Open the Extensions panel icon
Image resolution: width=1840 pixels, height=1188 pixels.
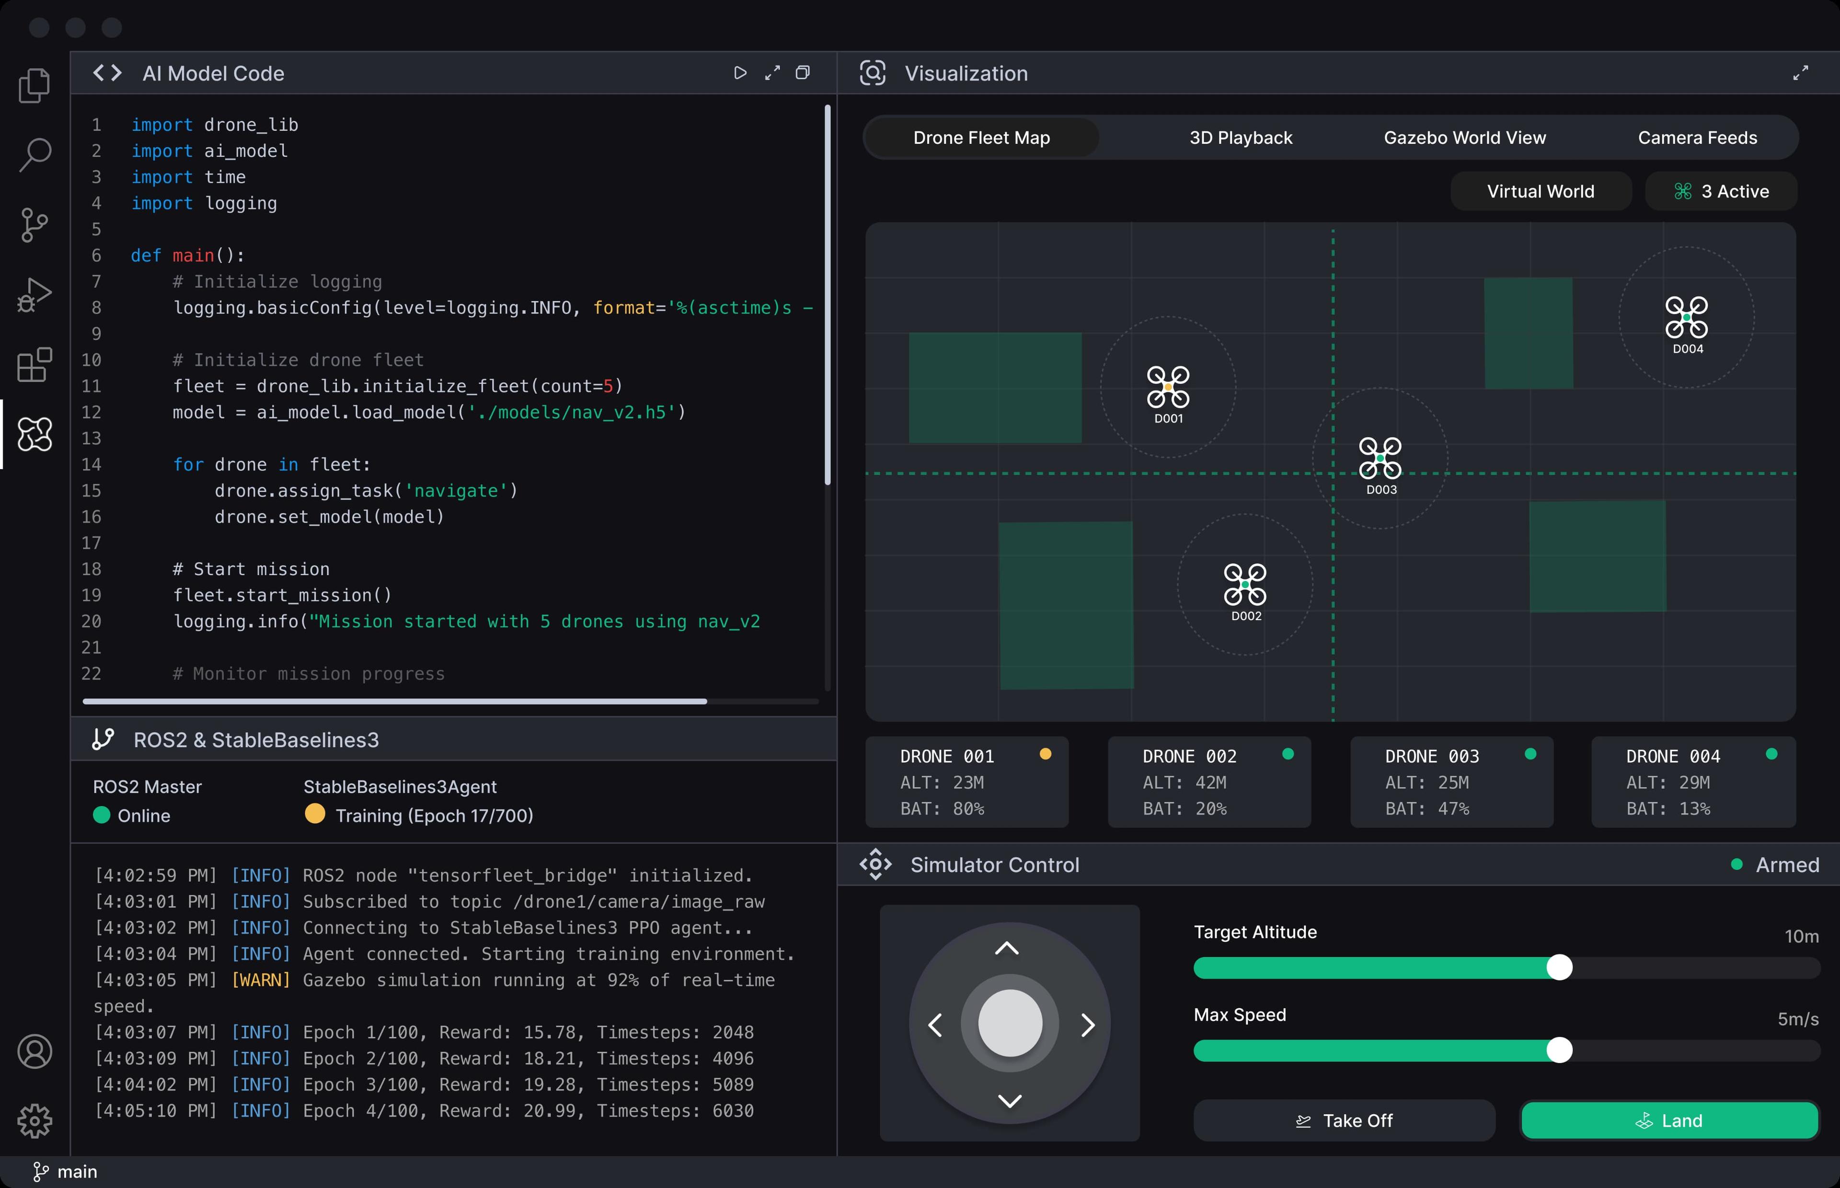coord(34,364)
